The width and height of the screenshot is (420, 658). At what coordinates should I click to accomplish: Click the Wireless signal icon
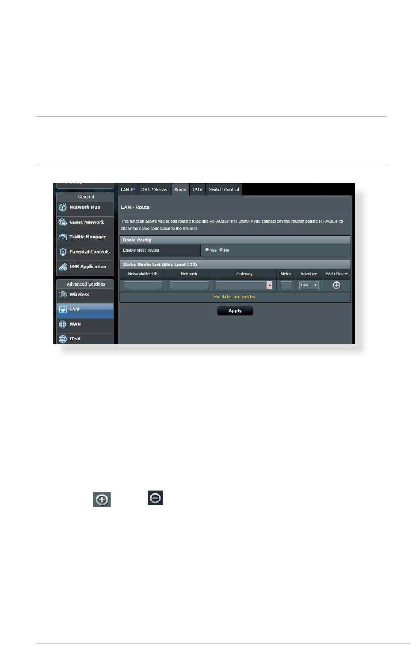tap(63, 295)
